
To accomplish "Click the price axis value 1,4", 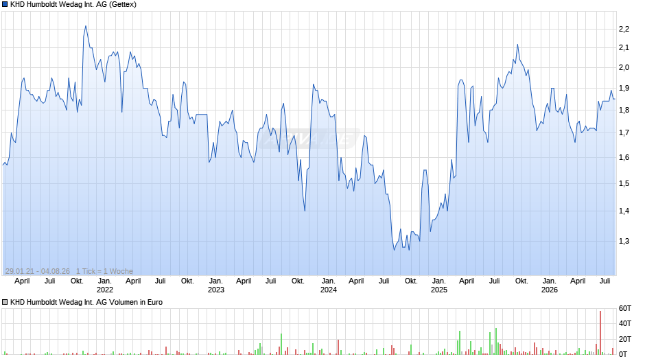I will pyautogui.click(x=624, y=211).
